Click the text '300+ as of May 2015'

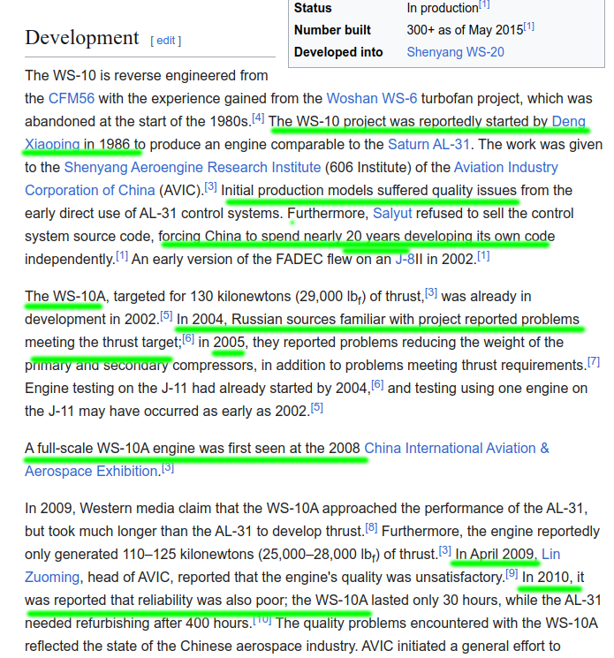465,30
